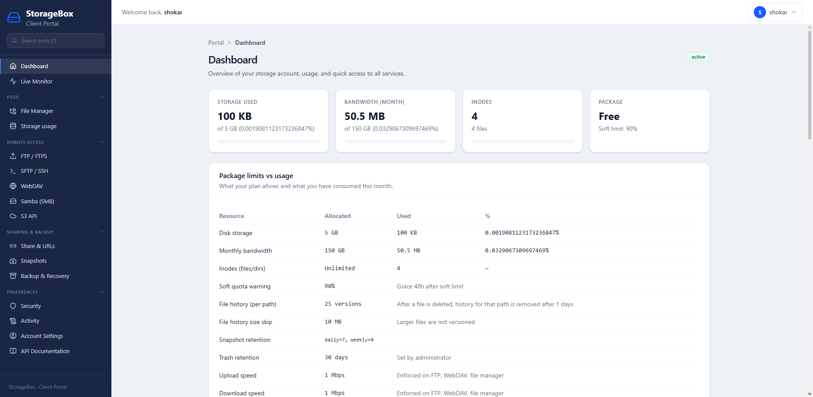Select Storage usage menu item
813x397 pixels.
[x=56, y=126]
